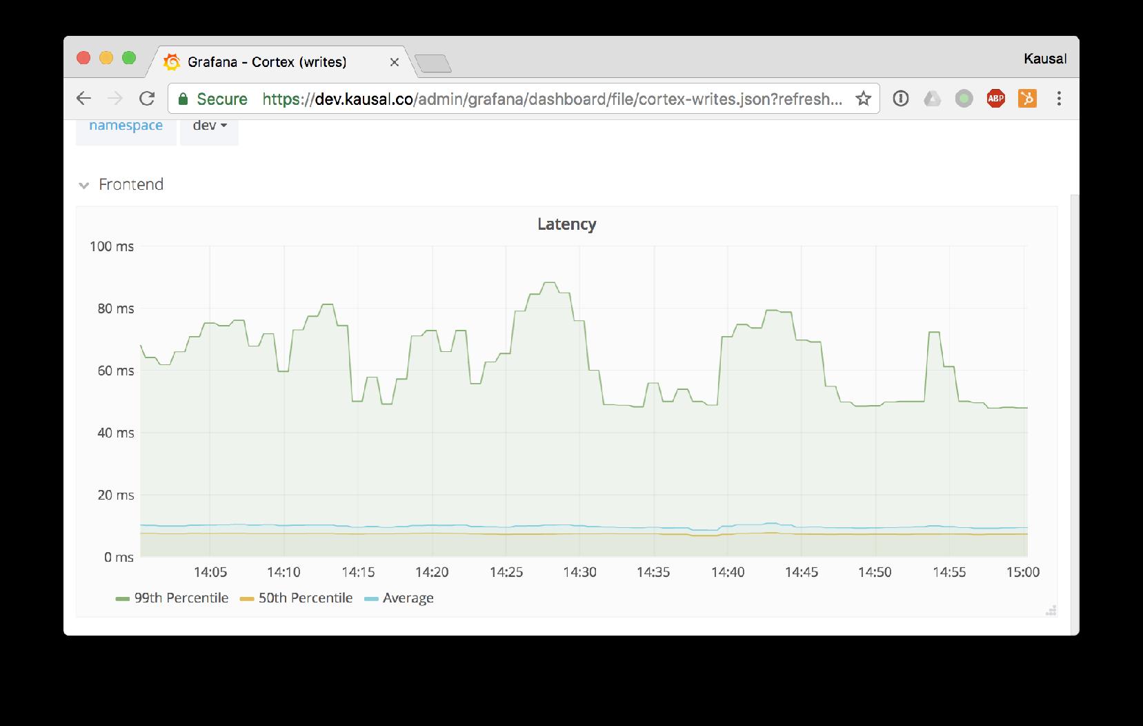
Task: Minimize the window with the yellow button
Action: click(106, 58)
